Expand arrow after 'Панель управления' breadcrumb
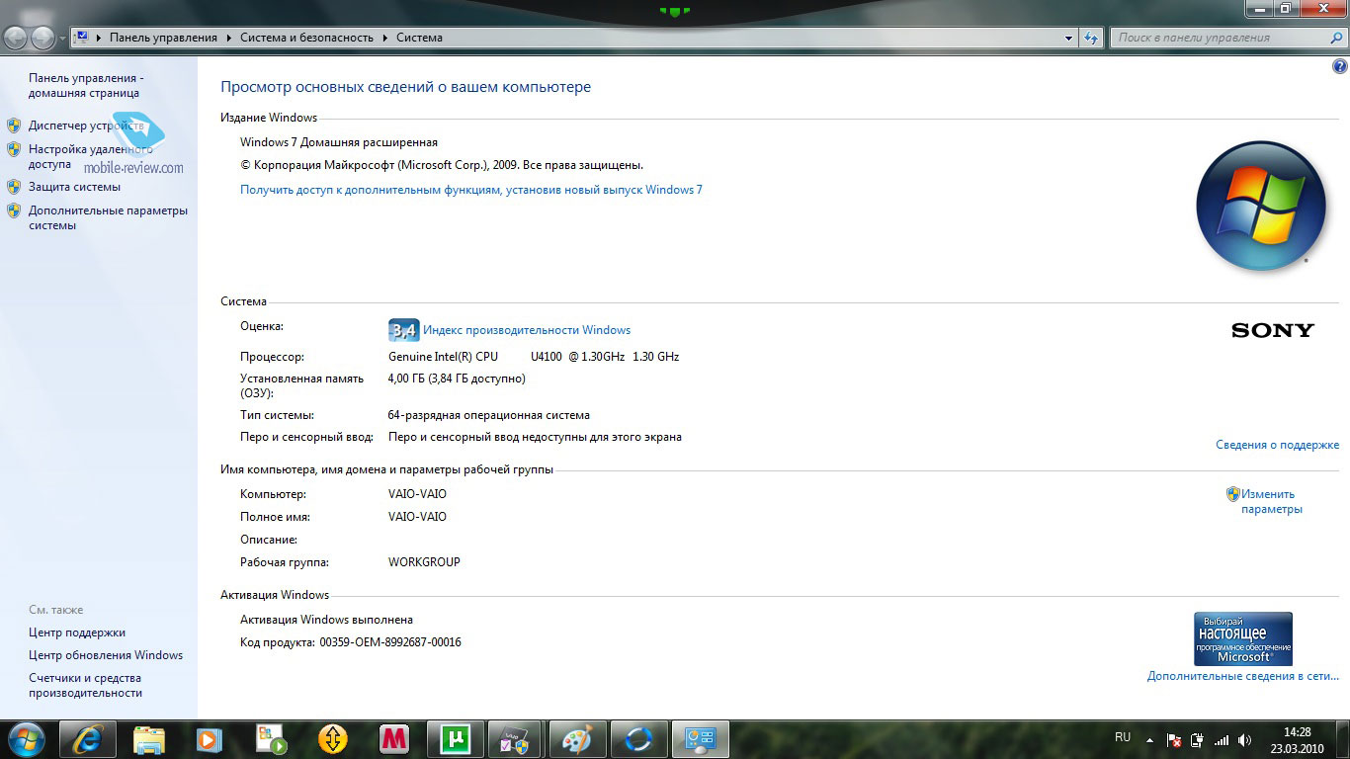Screen dimensions: 1350x759 229,38
